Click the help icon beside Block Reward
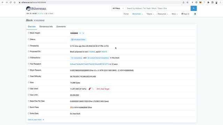 click(x=29, y=70)
